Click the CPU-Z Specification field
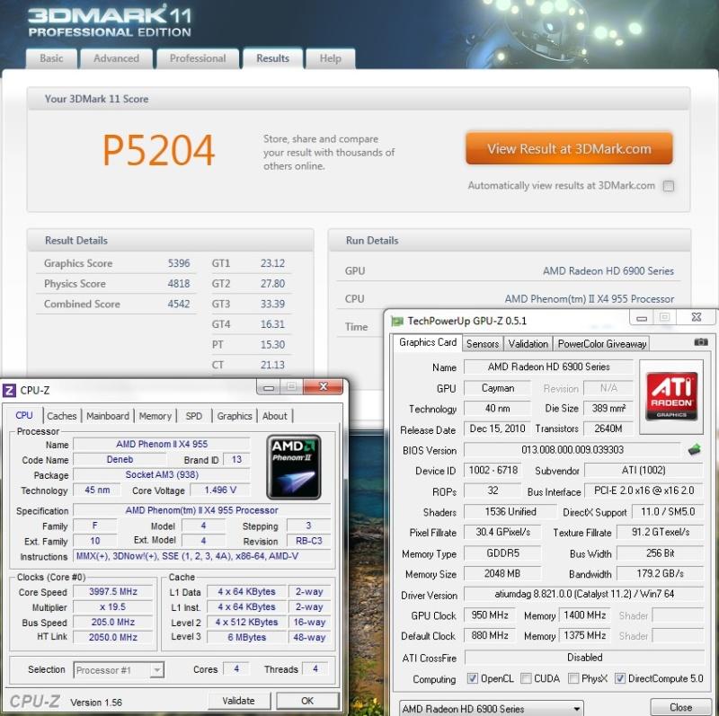 click(x=201, y=510)
